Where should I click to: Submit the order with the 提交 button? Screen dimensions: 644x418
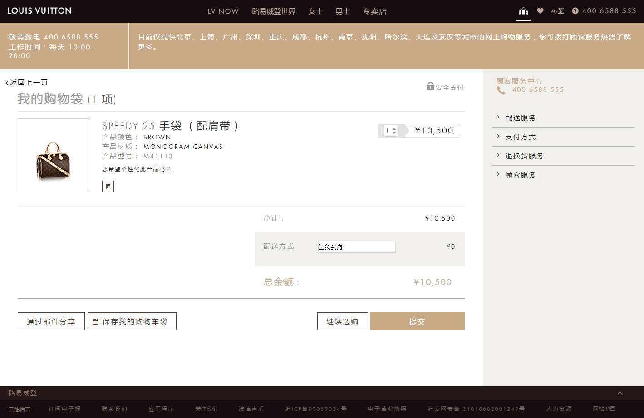point(417,321)
